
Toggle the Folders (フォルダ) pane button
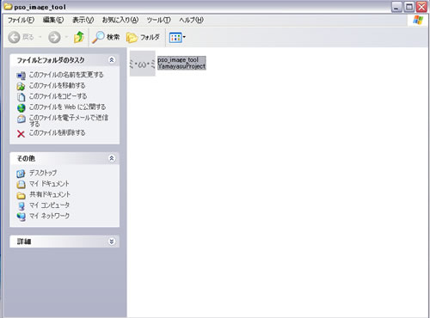pos(143,37)
